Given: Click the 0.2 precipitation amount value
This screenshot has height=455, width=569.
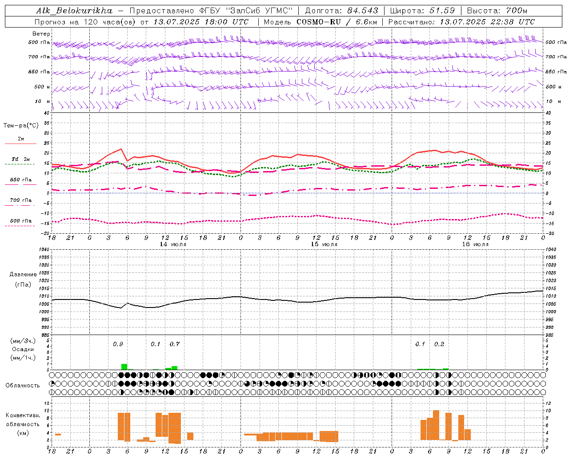Looking at the screenshot, I should pos(439,344).
